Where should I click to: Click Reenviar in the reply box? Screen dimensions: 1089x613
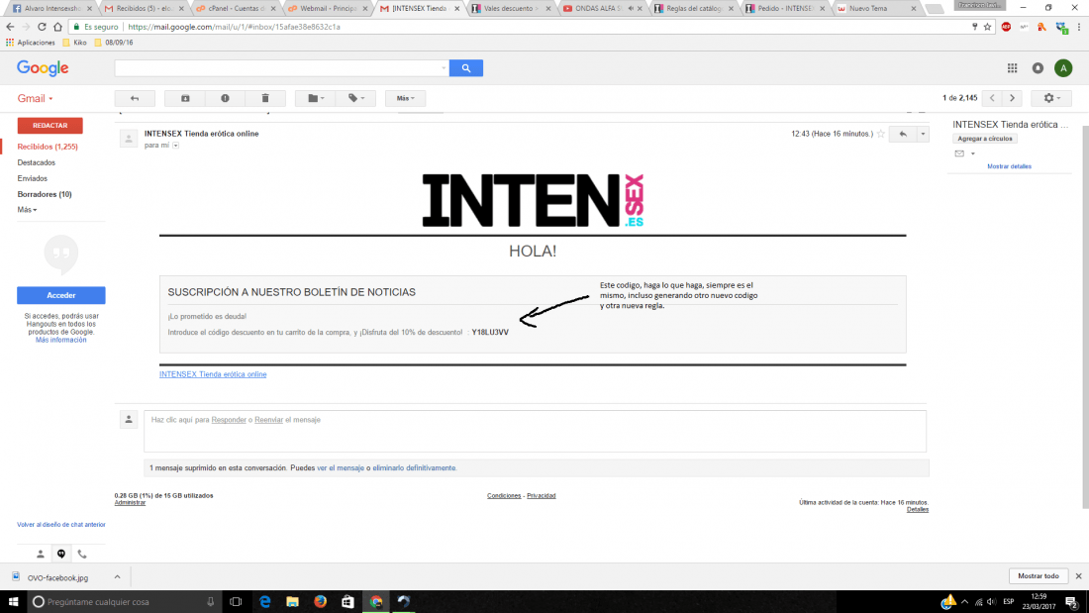tap(268, 420)
